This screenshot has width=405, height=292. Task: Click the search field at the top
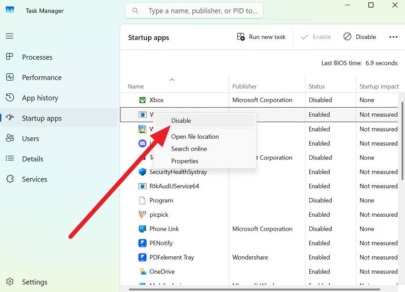pos(193,10)
